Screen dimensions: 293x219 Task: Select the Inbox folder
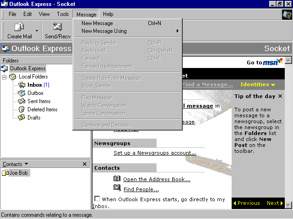pyautogui.click(x=38, y=85)
